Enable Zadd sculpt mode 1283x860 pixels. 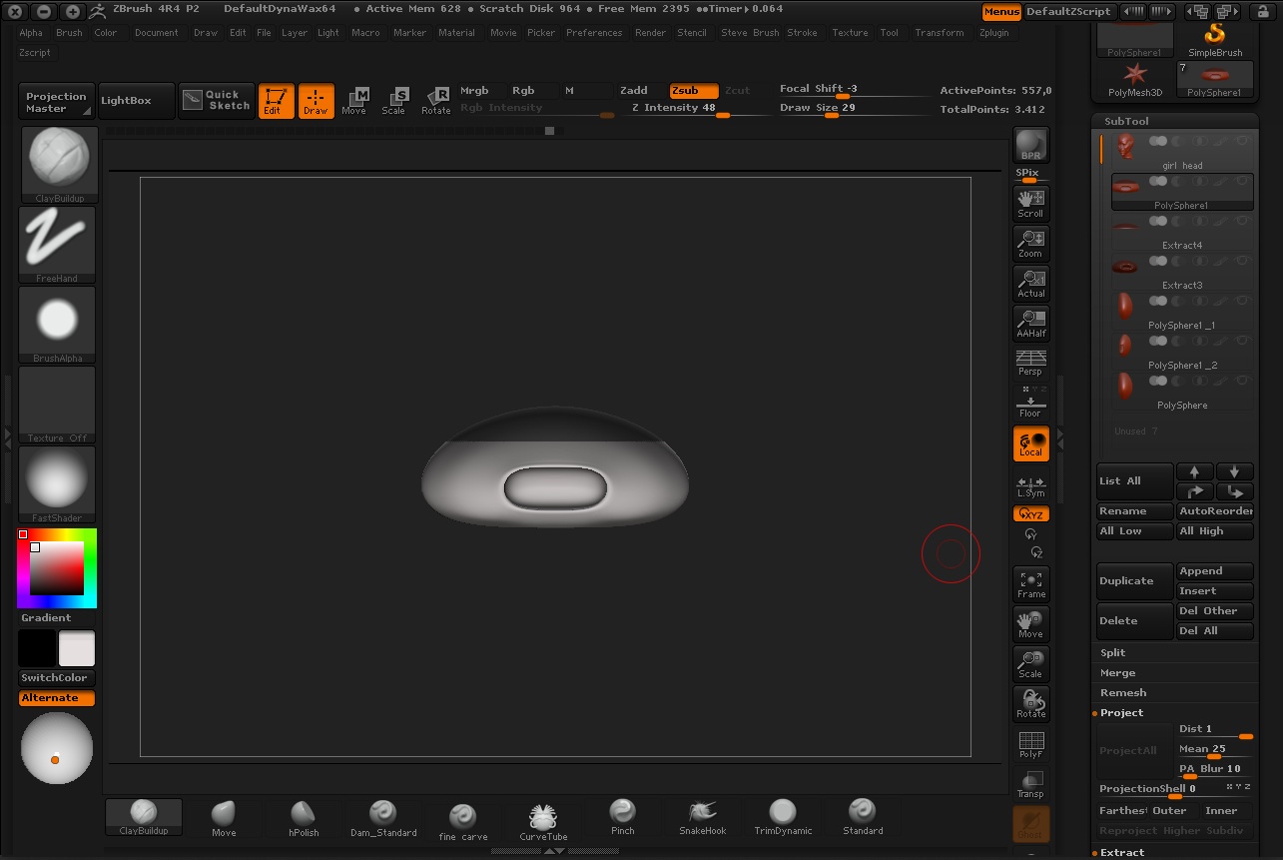click(634, 91)
